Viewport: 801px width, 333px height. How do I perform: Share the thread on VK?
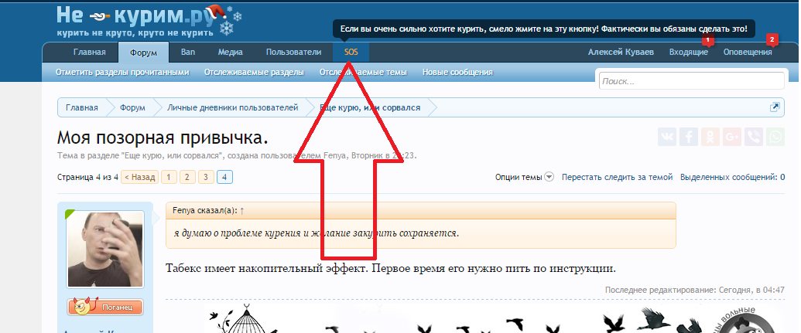[x=666, y=137]
